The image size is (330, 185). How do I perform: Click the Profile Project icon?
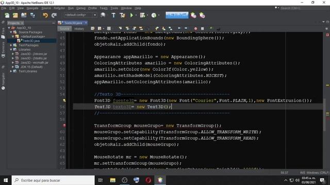pyautogui.click(x=154, y=15)
